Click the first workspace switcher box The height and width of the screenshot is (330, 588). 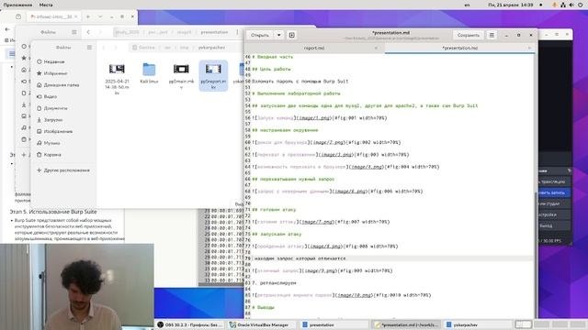[523, 324]
